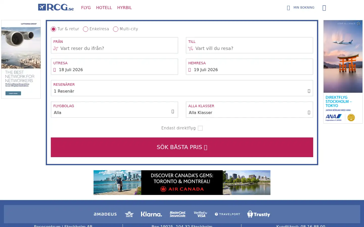Click the MasterCard SecureCode logo
Viewport: 364px width, 227px height.
pyautogui.click(x=178, y=214)
